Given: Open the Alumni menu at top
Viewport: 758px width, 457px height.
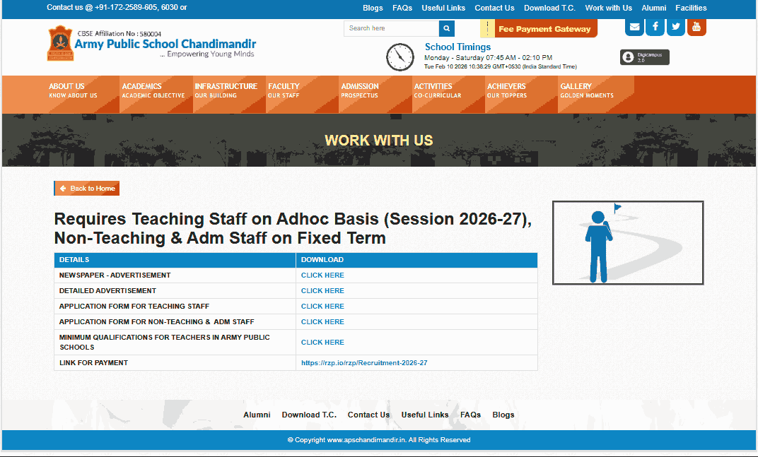Looking at the screenshot, I should pos(653,8).
